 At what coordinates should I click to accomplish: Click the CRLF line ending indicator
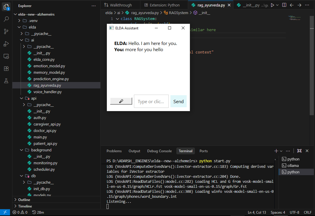307,212
